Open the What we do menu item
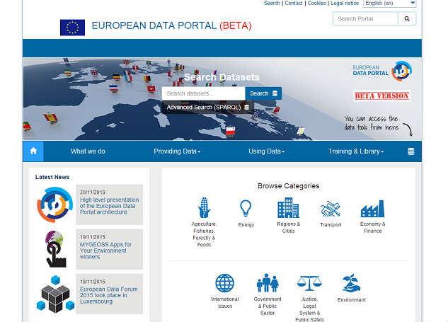The image size is (448, 322). [88, 151]
